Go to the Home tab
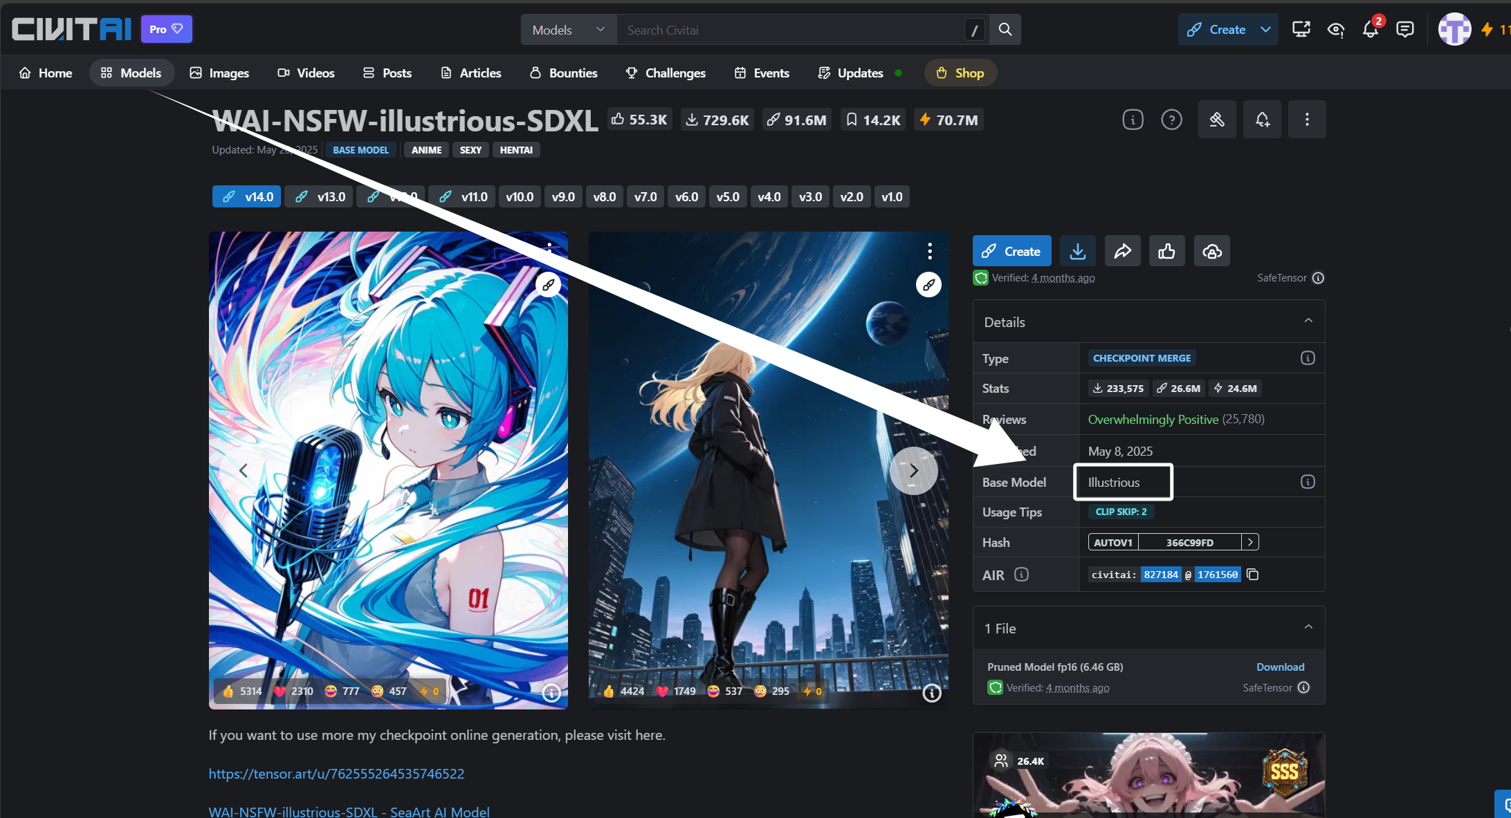Image resolution: width=1511 pixels, height=818 pixels. coord(46,73)
